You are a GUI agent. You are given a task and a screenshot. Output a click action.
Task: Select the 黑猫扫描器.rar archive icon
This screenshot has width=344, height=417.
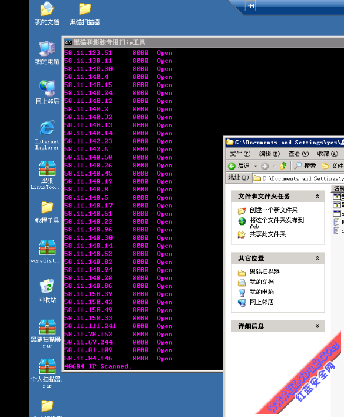coord(47,334)
